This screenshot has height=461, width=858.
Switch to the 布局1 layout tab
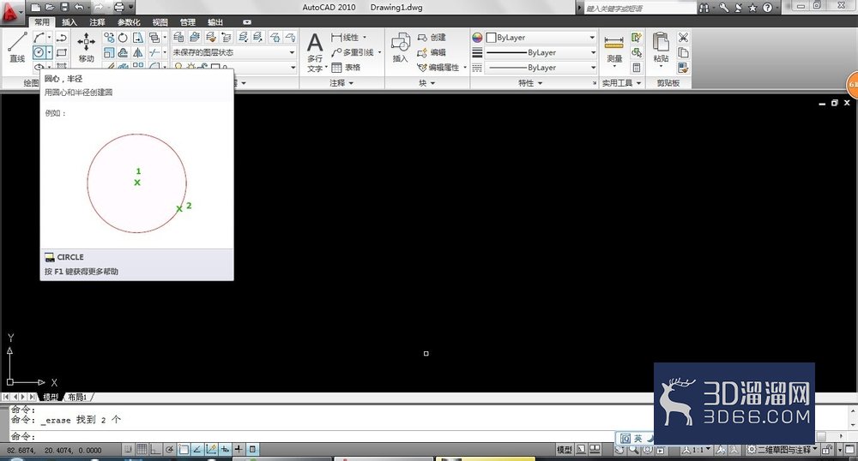(x=77, y=397)
